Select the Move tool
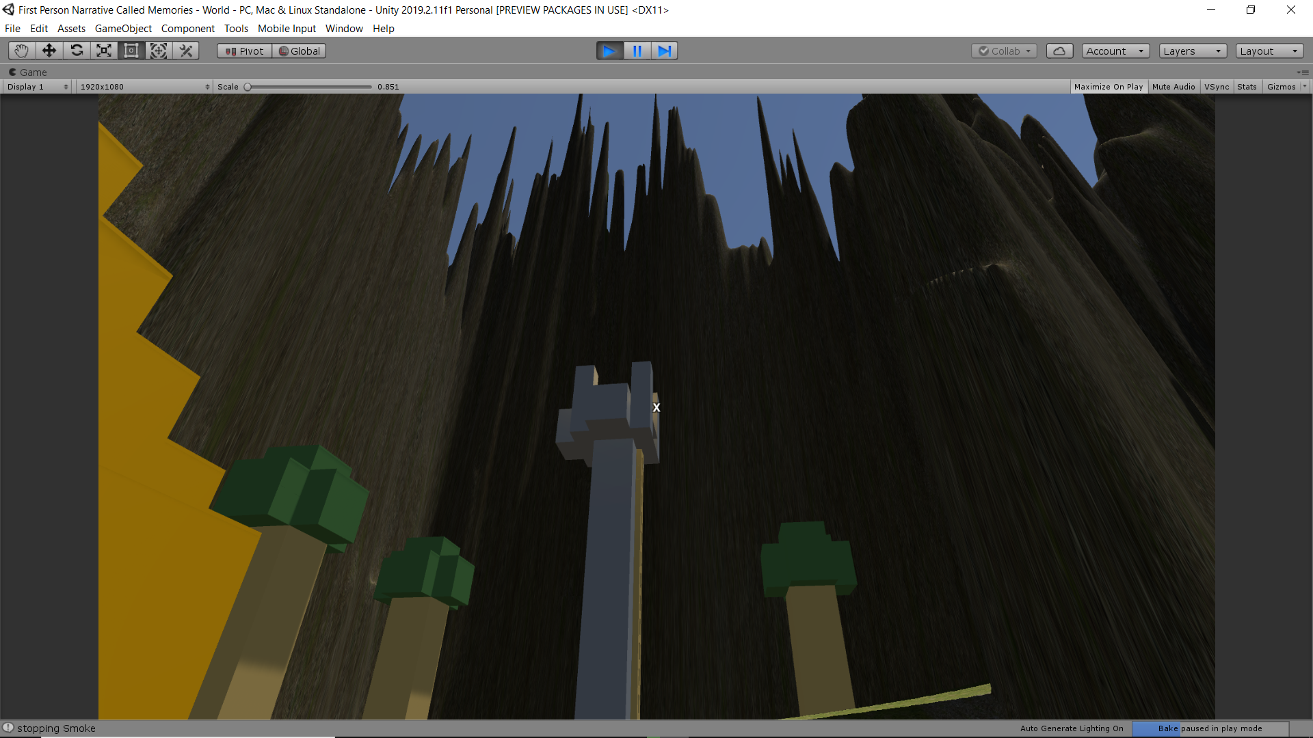Viewport: 1313px width, 738px height. (49, 51)
